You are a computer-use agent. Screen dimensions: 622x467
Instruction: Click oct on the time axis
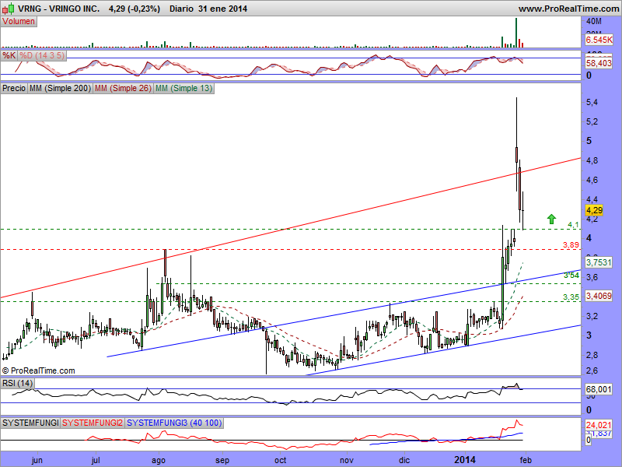[280, 460]
